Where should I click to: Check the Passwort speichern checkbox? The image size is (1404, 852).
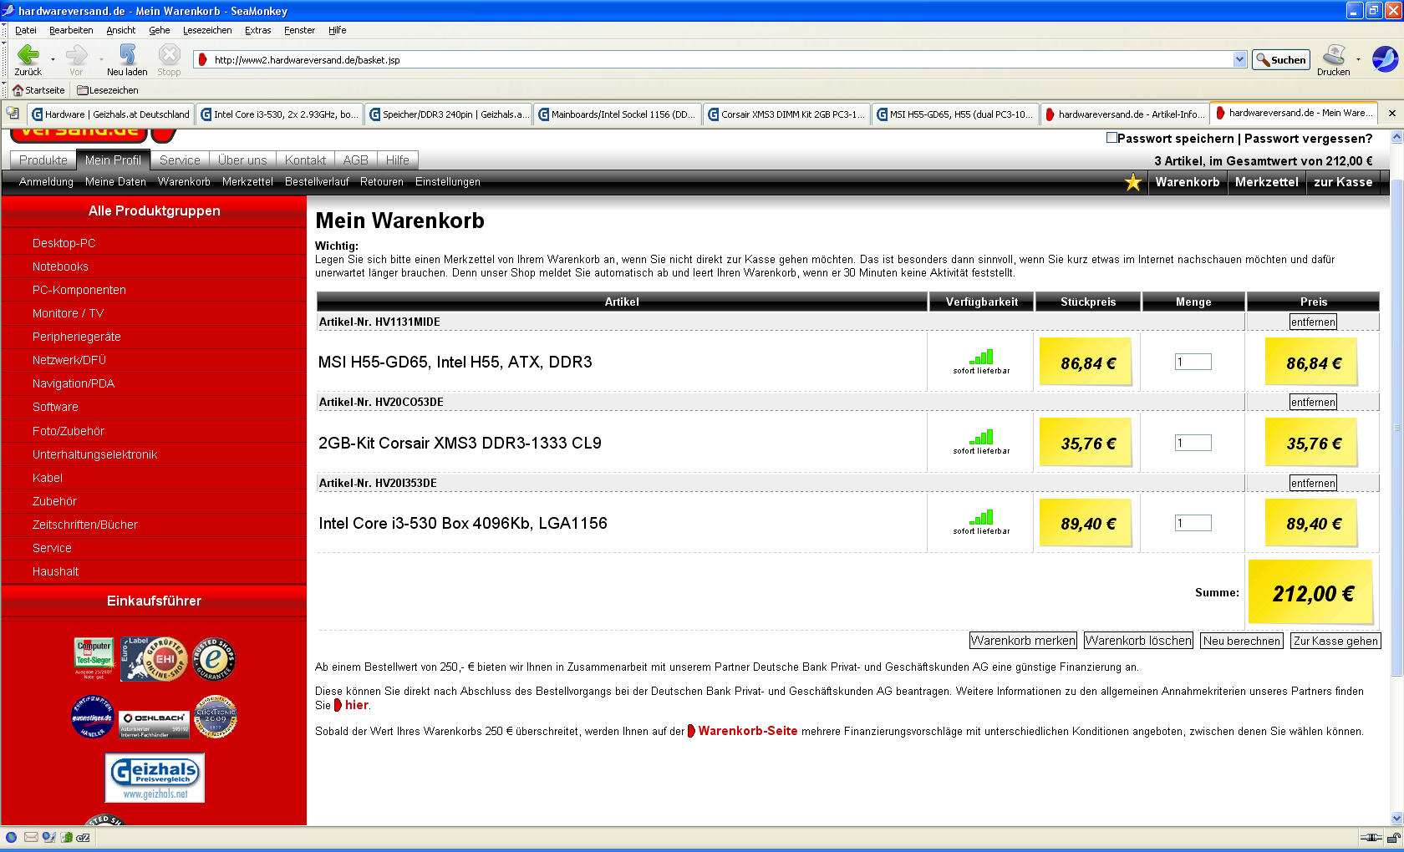1111,138
